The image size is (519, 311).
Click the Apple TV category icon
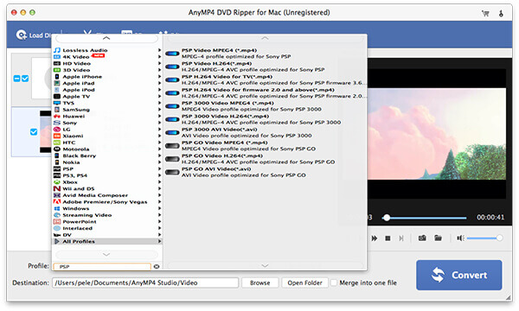tap(57, 97)
